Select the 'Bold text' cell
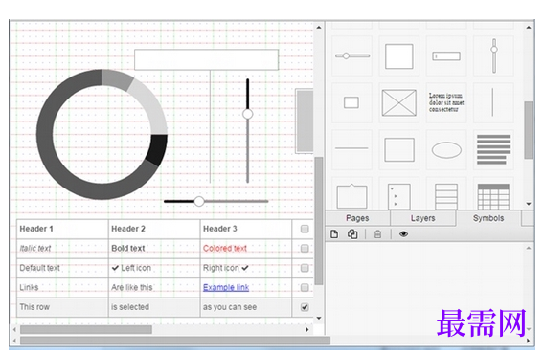 154,249
